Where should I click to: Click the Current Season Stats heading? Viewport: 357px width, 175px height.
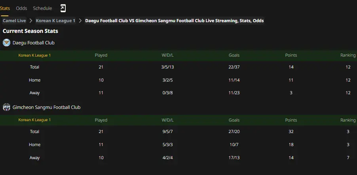click(x=30, y=31)
